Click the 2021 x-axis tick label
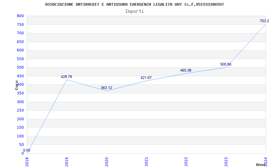The height and width of the screenshot is (168, 269). pos(146,162)
